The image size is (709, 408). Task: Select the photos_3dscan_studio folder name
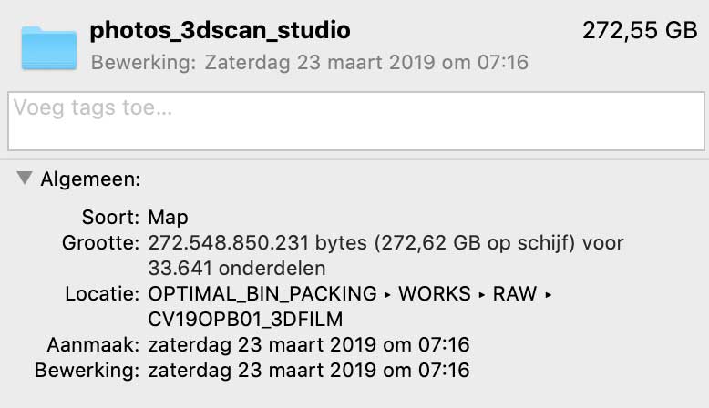[220, 31]
